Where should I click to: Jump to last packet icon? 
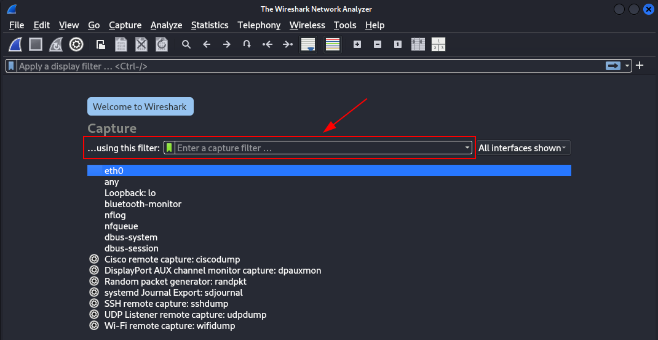point(287,44)
